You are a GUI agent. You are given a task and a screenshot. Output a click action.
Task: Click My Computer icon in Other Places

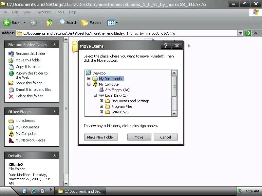tap(11, 134)
